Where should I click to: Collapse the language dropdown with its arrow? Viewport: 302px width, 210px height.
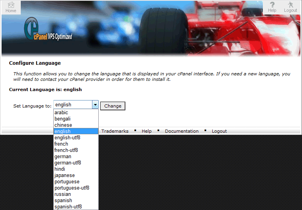click(x=95, y=105)
